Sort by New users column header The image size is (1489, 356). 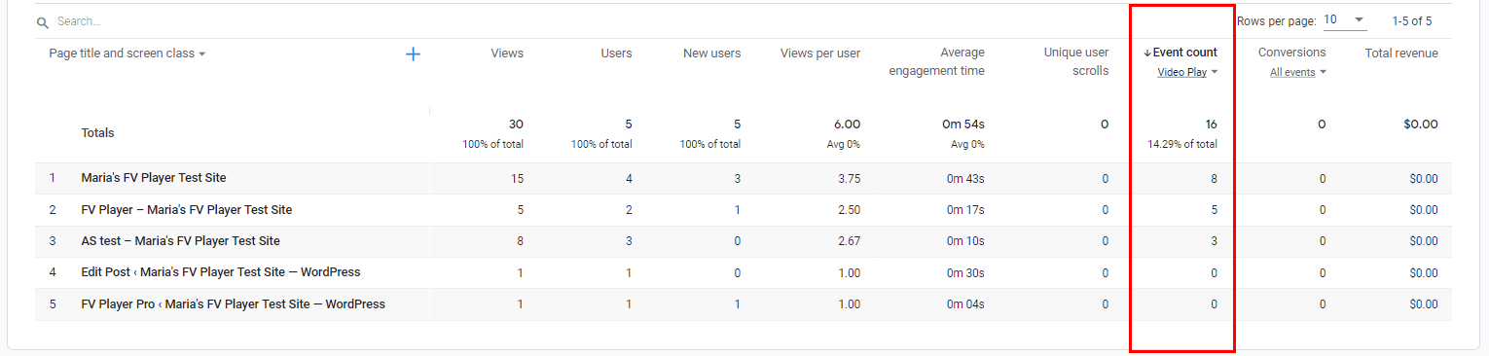pyautogui.click(x=711, y=53)
